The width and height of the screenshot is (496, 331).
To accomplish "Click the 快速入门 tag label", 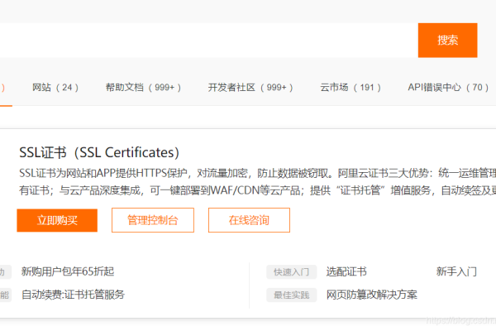I will (291, 271).
